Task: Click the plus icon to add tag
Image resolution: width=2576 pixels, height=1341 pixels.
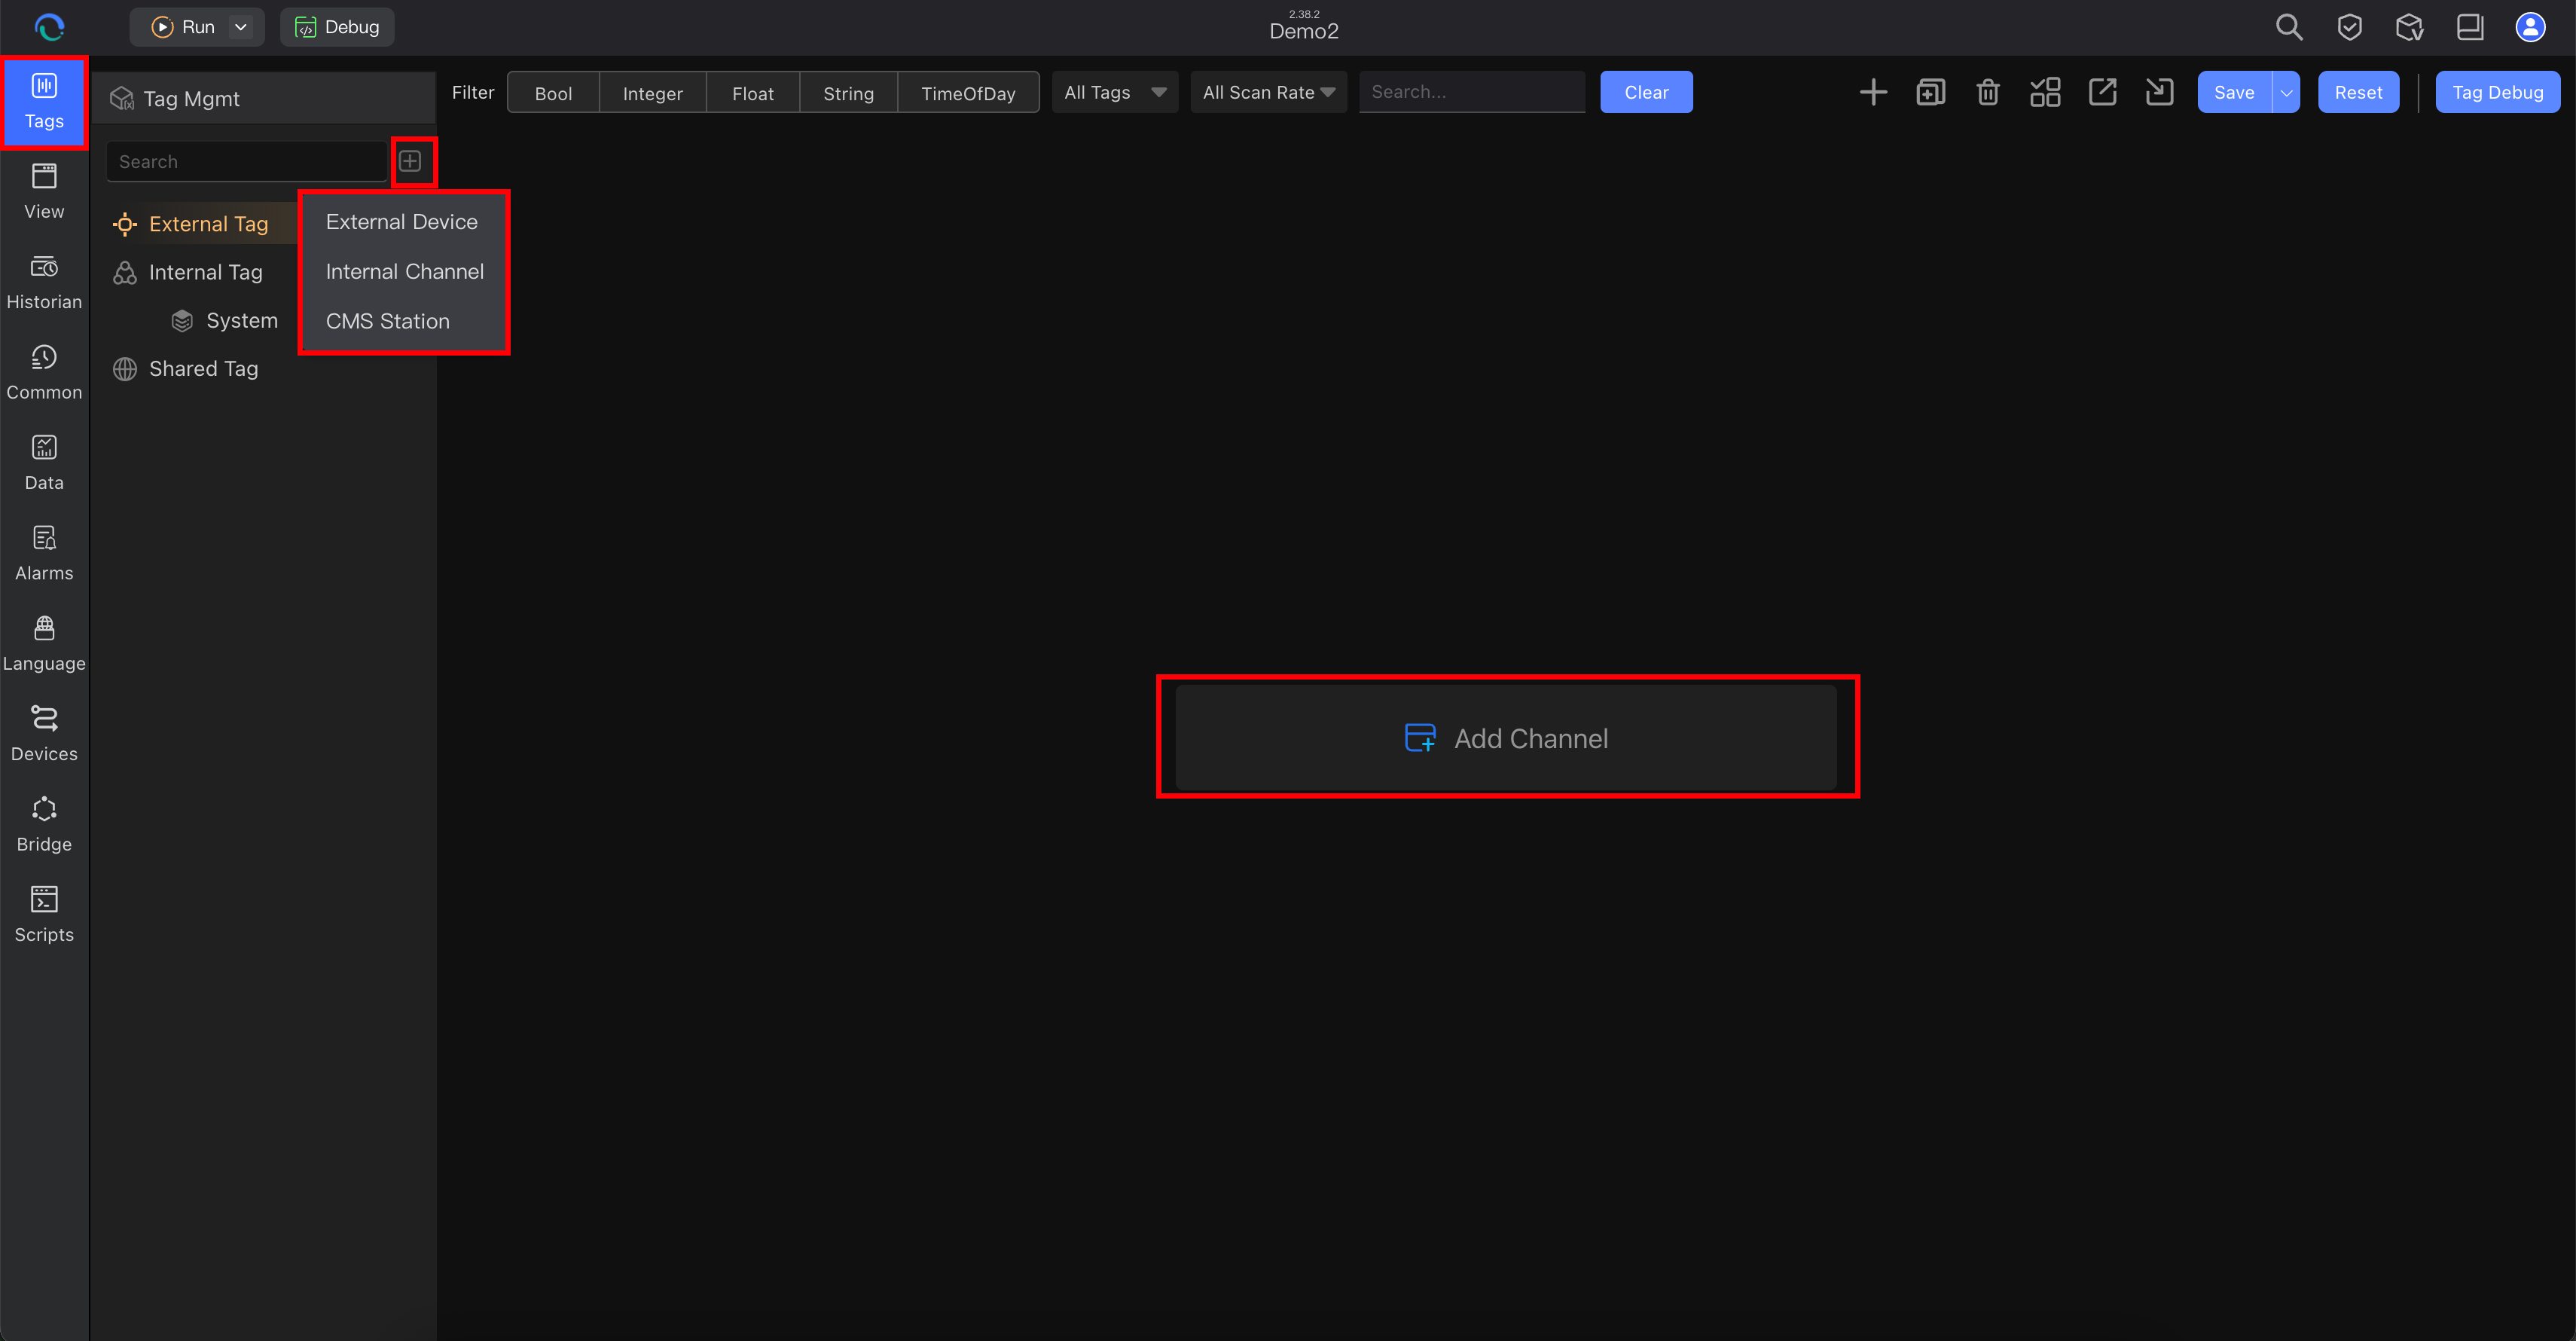Action: (1873, 92)
